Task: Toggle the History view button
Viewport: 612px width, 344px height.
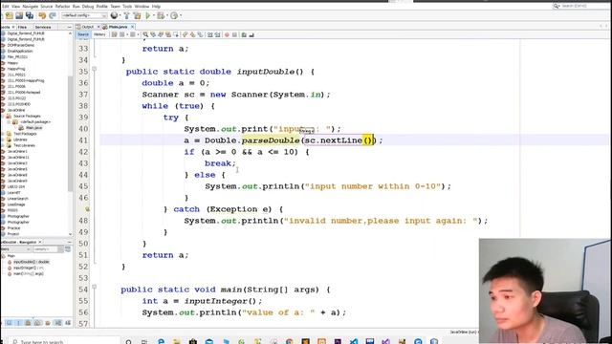Action: point(99,34)
